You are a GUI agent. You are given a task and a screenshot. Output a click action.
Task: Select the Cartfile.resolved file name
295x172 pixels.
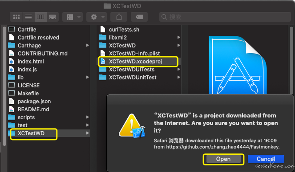pos(38,38)
